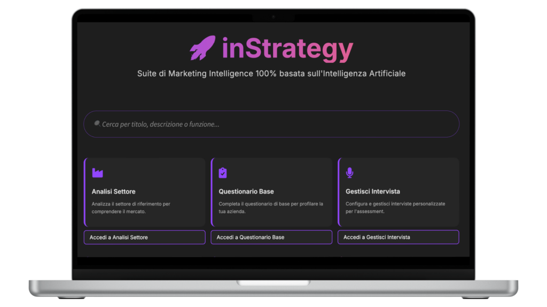Click the microphone icon for Gestisci Intervista
Image resolution: width=547 pixels, height=307 pixels.
(x=350, y=173)
